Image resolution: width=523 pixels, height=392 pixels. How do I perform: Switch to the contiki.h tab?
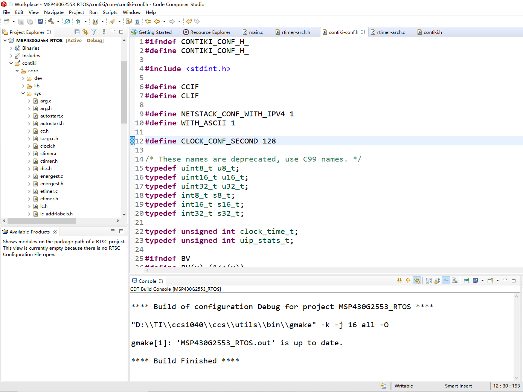click(x=430, y=32)
